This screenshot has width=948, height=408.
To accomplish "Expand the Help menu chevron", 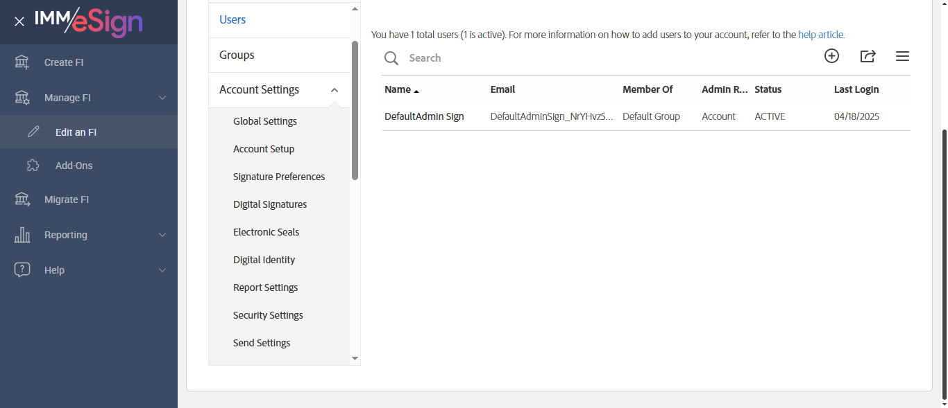I will (162, 270).
